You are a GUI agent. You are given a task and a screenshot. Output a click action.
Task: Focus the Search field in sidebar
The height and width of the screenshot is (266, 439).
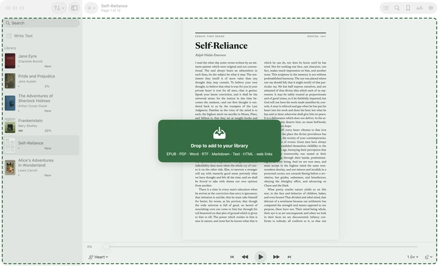tap(42, 23)
